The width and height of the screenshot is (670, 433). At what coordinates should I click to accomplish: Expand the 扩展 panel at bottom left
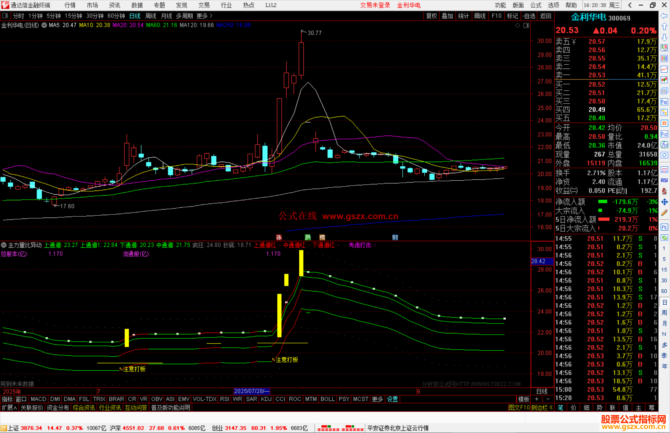pos(9,408)
